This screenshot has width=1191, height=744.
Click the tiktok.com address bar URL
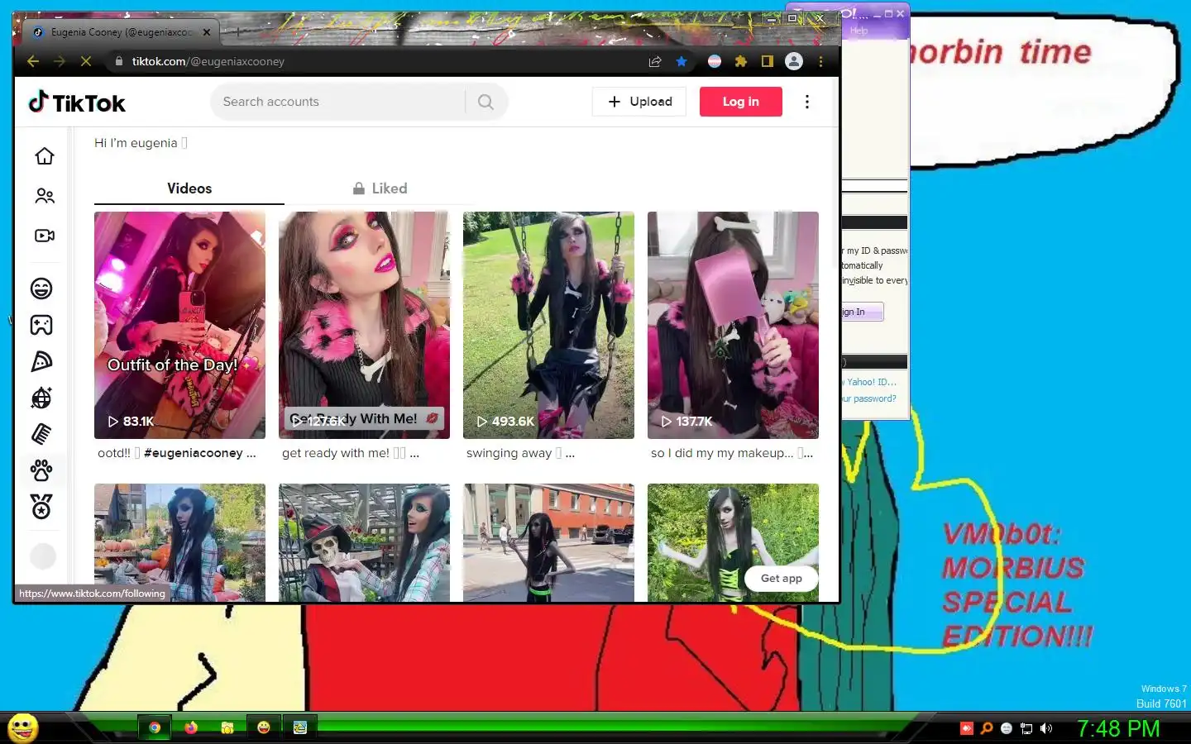(x=208, y=61)
